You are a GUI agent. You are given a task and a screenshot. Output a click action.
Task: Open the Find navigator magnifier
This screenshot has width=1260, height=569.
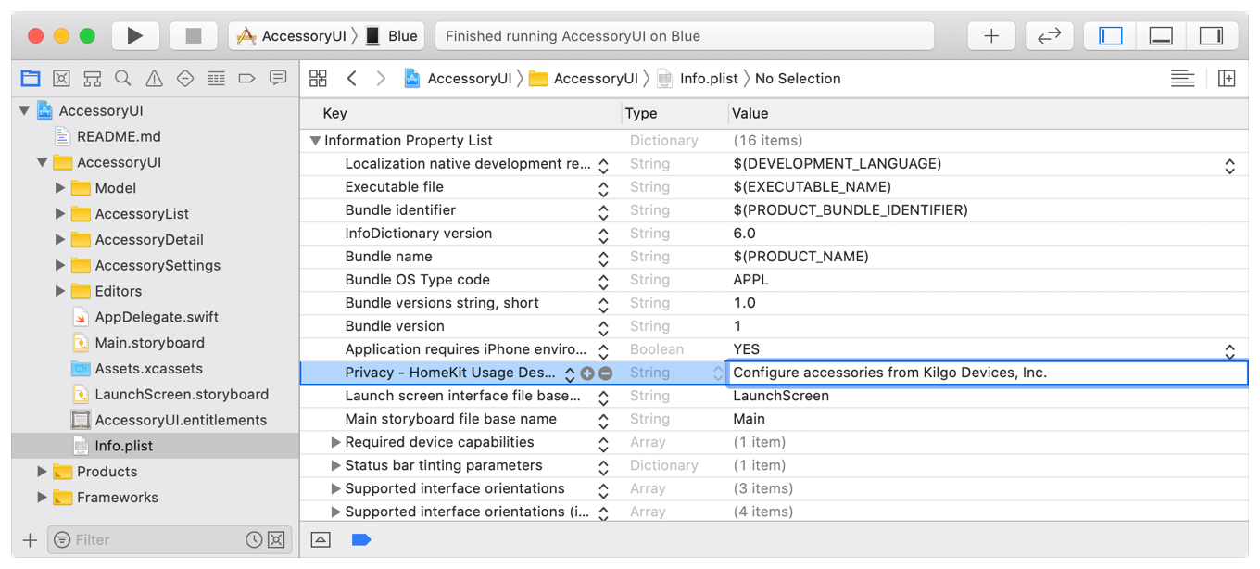click(x=122, y=79)
